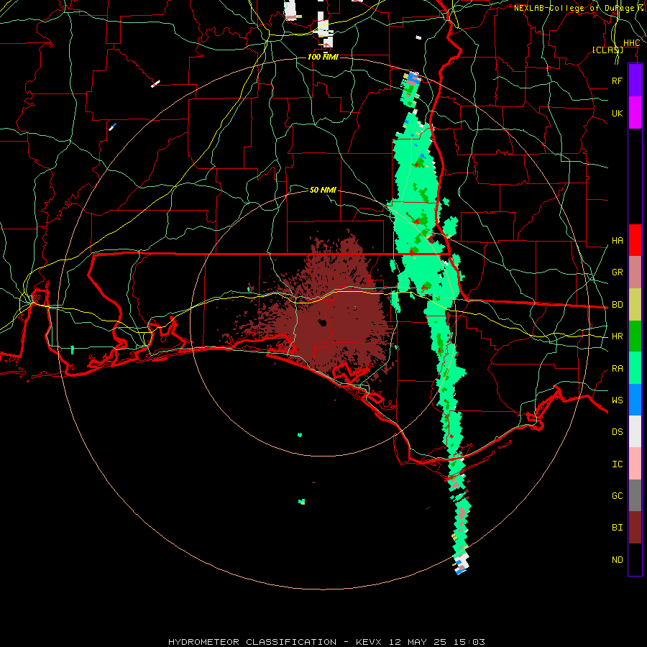Click the 'HR' legend label
Viewport: 647px width, 647px height.
click(617, 336)
